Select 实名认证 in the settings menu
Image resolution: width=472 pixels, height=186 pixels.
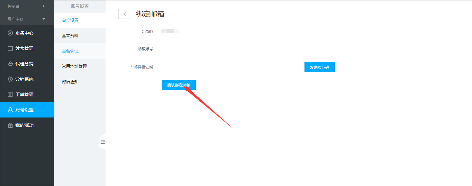coord(70,51)
